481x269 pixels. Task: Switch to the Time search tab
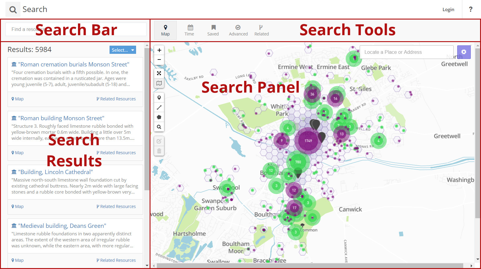pyautogui.click(x=189, y=30)
